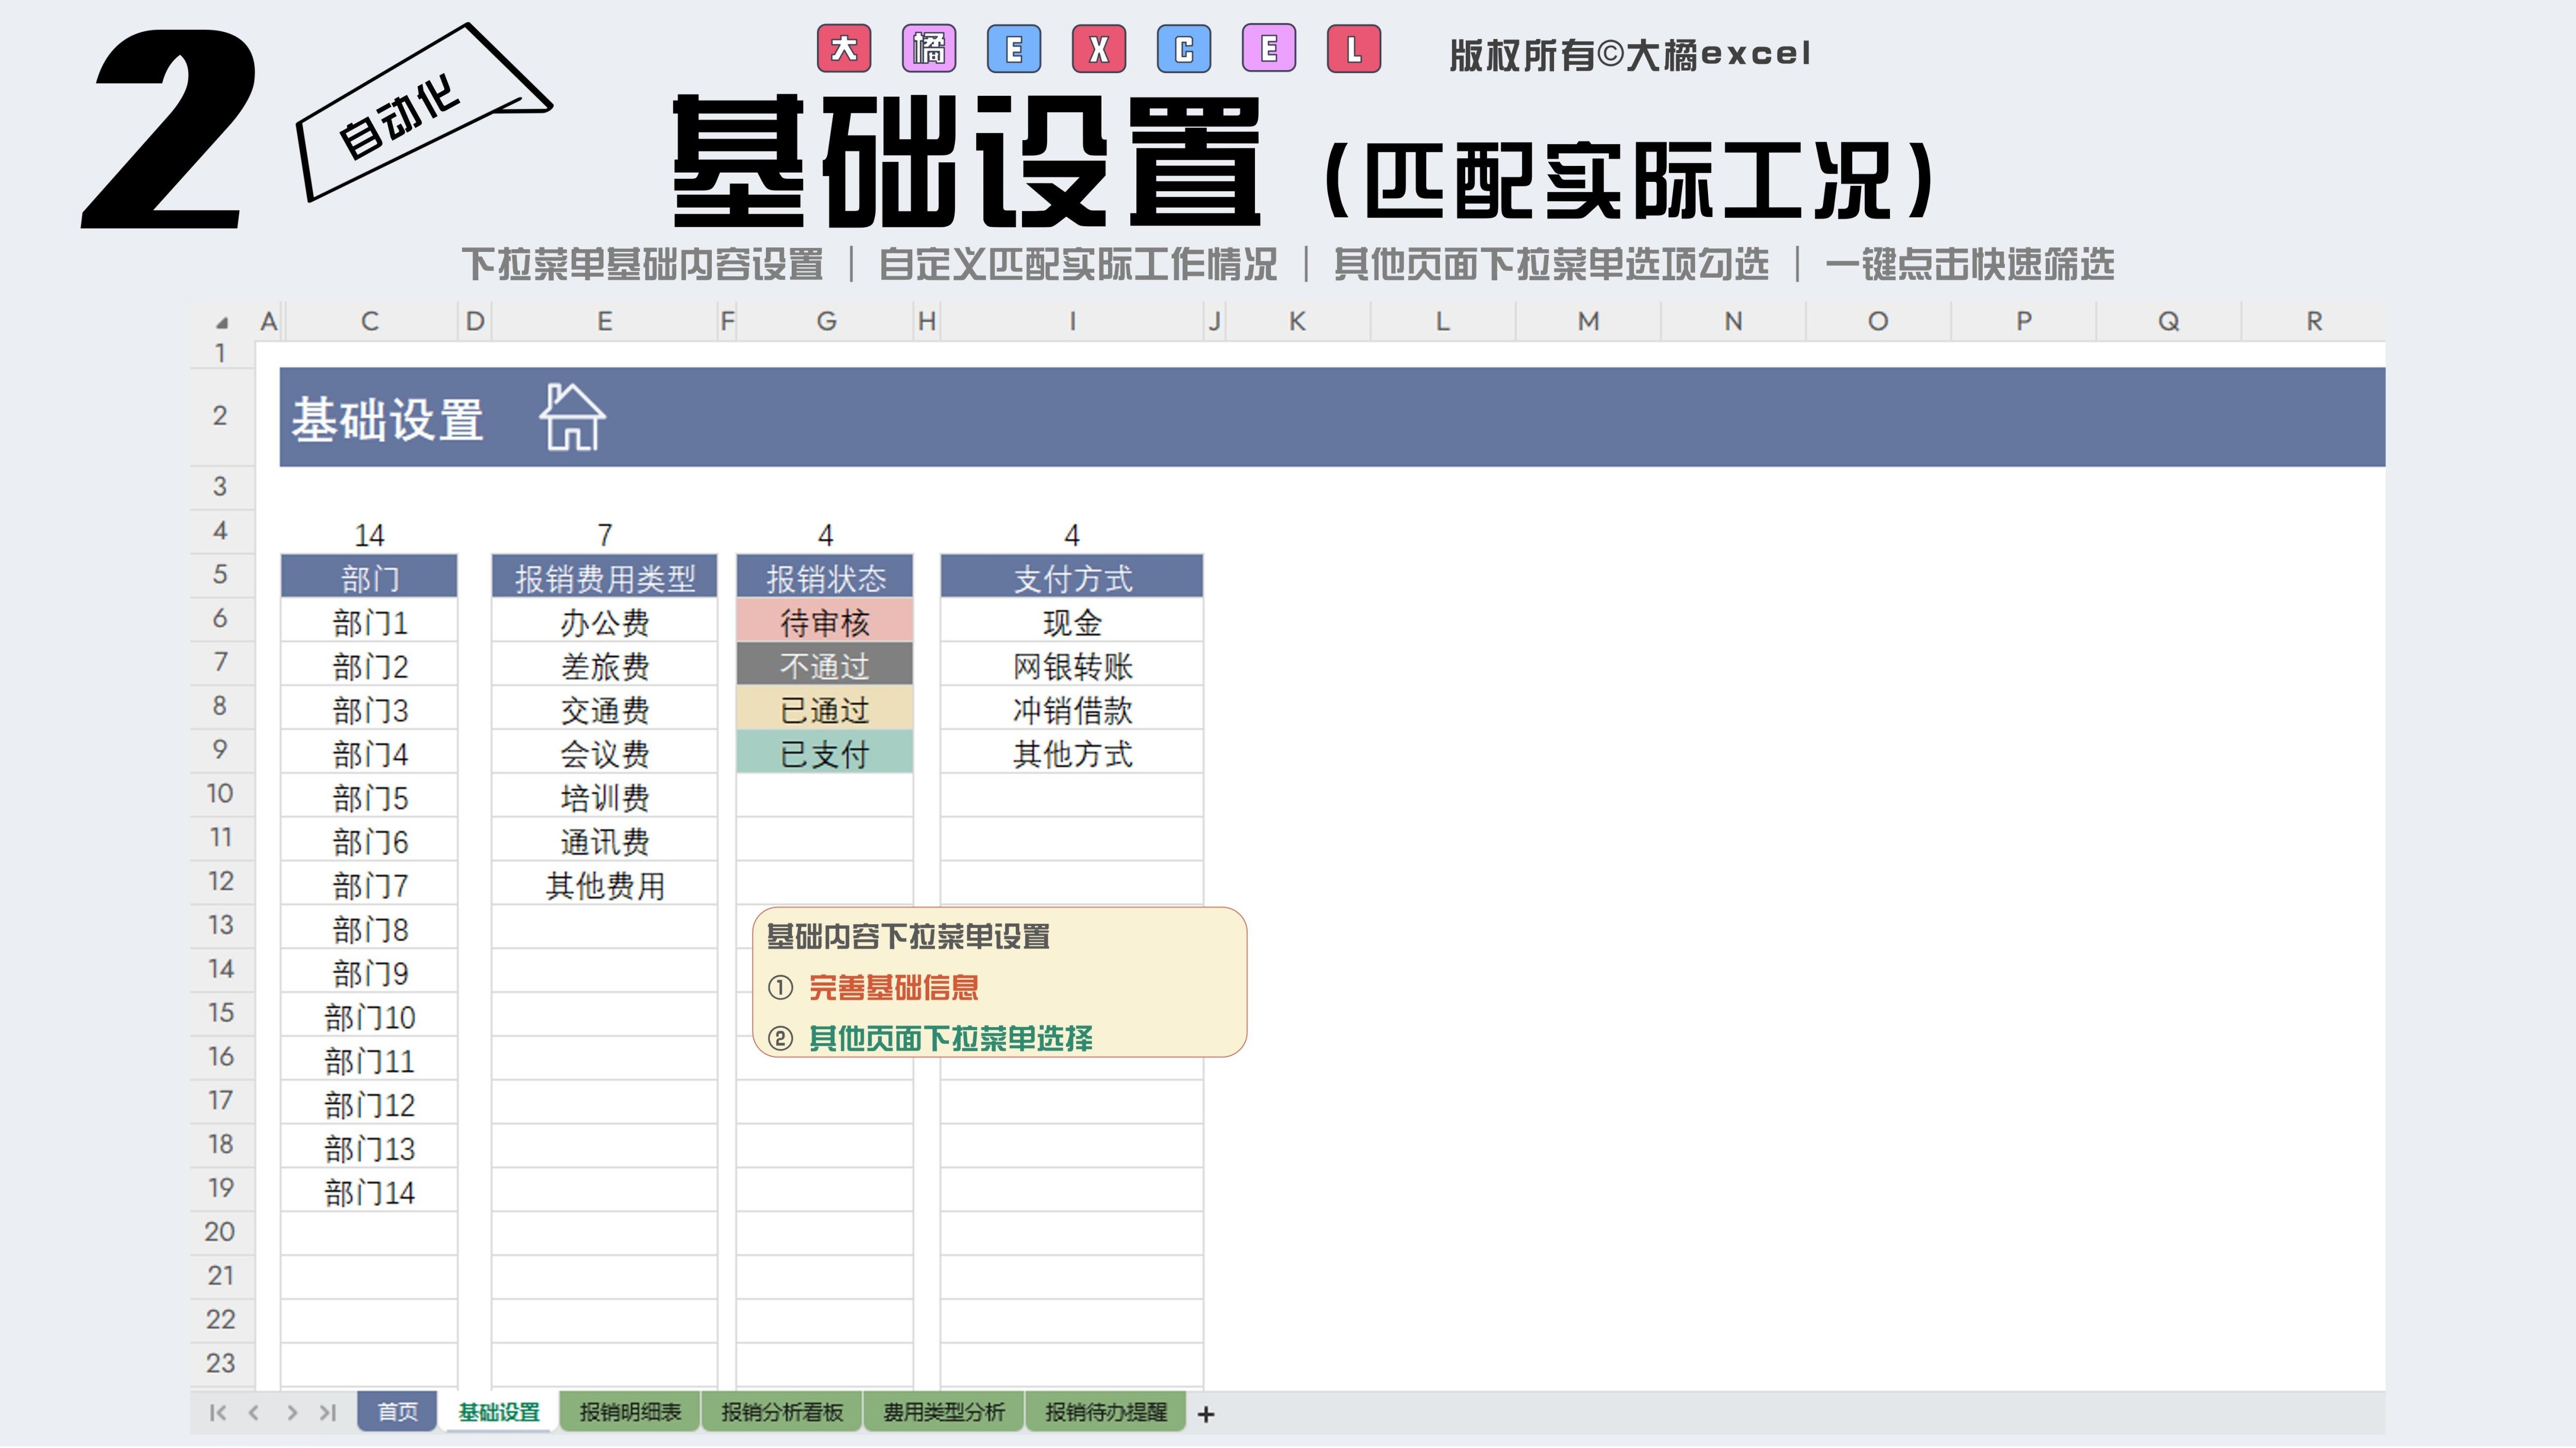Image resolution: width=2576 pixels, height=1448 pixels.
Task: Switch to the 费用类型分析 tab
Action: click(943, 1411)
